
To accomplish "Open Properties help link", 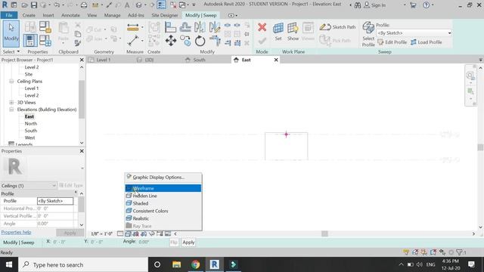I will click(16, 232).
